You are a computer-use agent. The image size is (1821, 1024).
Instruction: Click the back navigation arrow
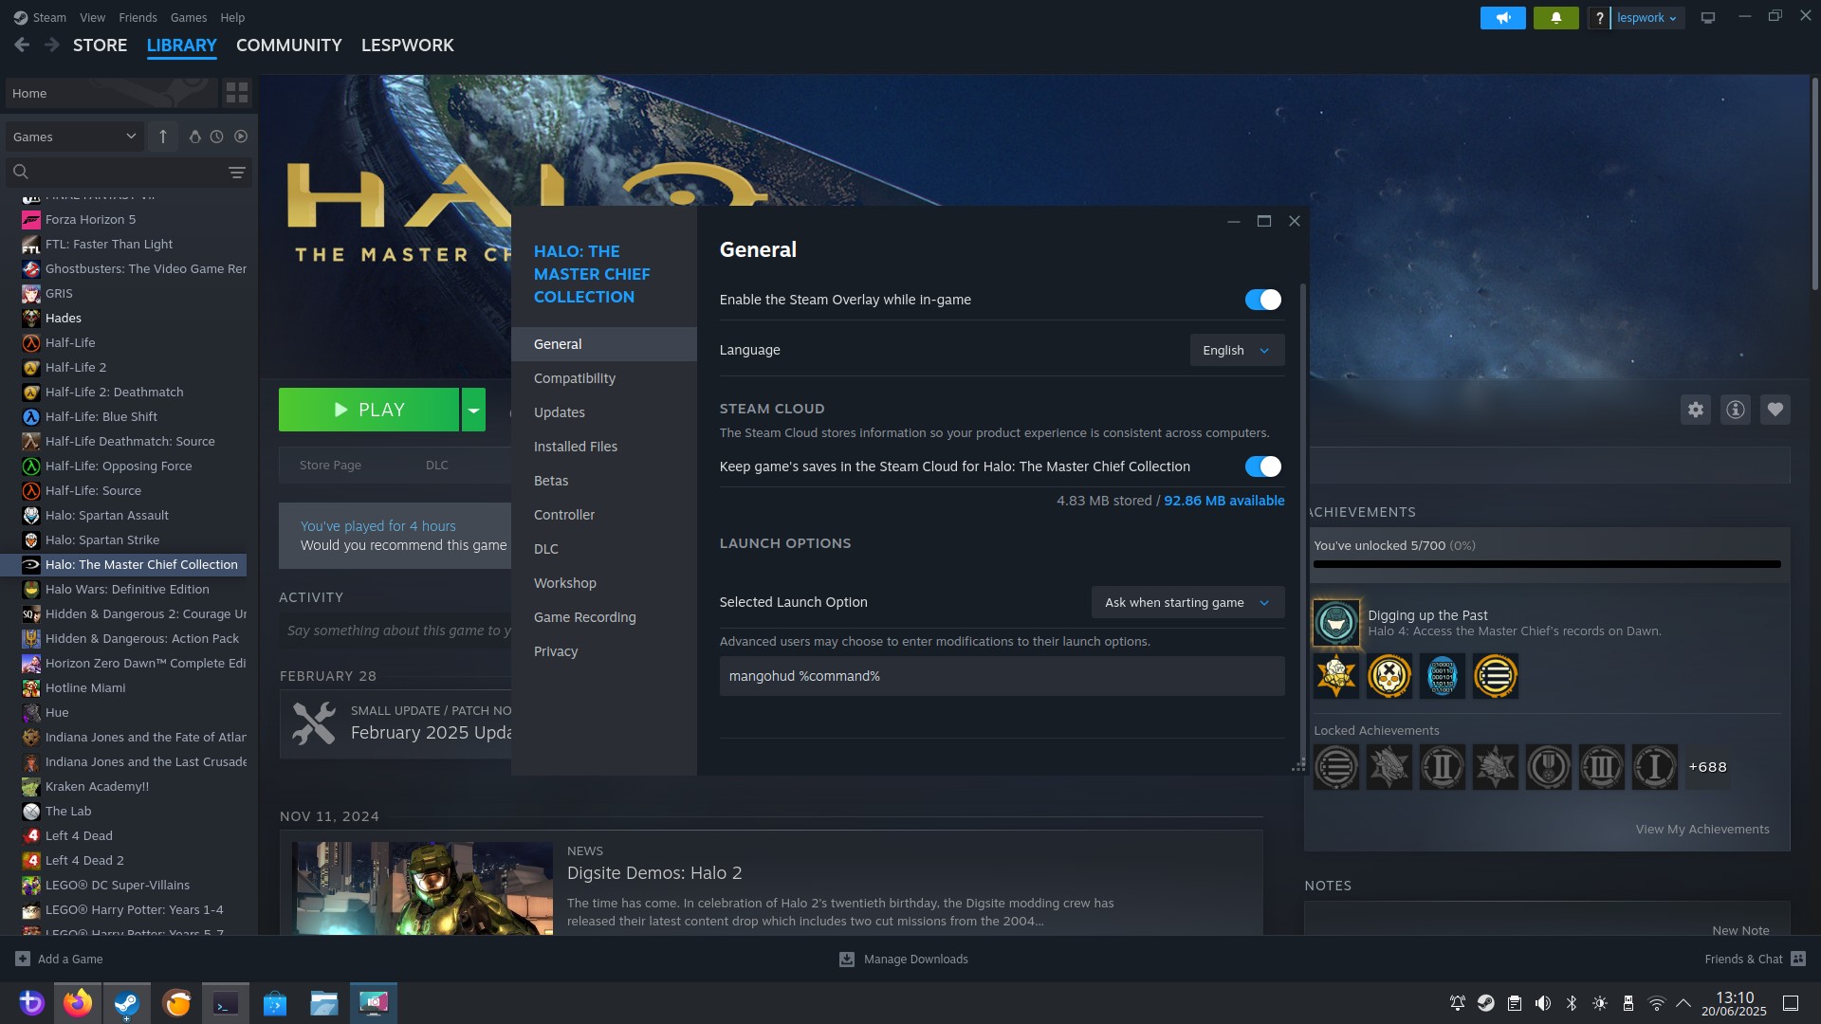coord(22,45)
